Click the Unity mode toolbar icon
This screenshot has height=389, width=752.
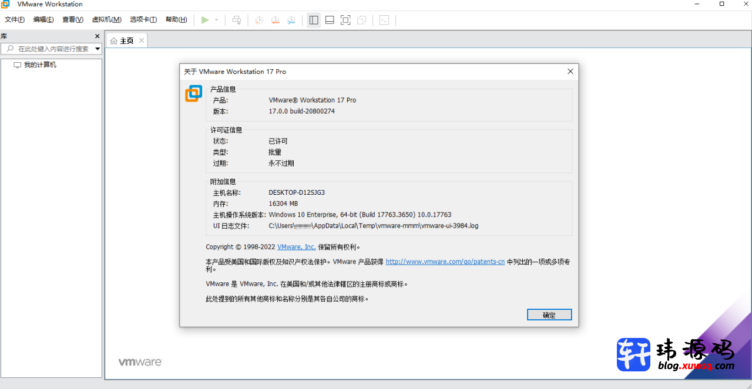pyautogui.click(x=361, y=20)
